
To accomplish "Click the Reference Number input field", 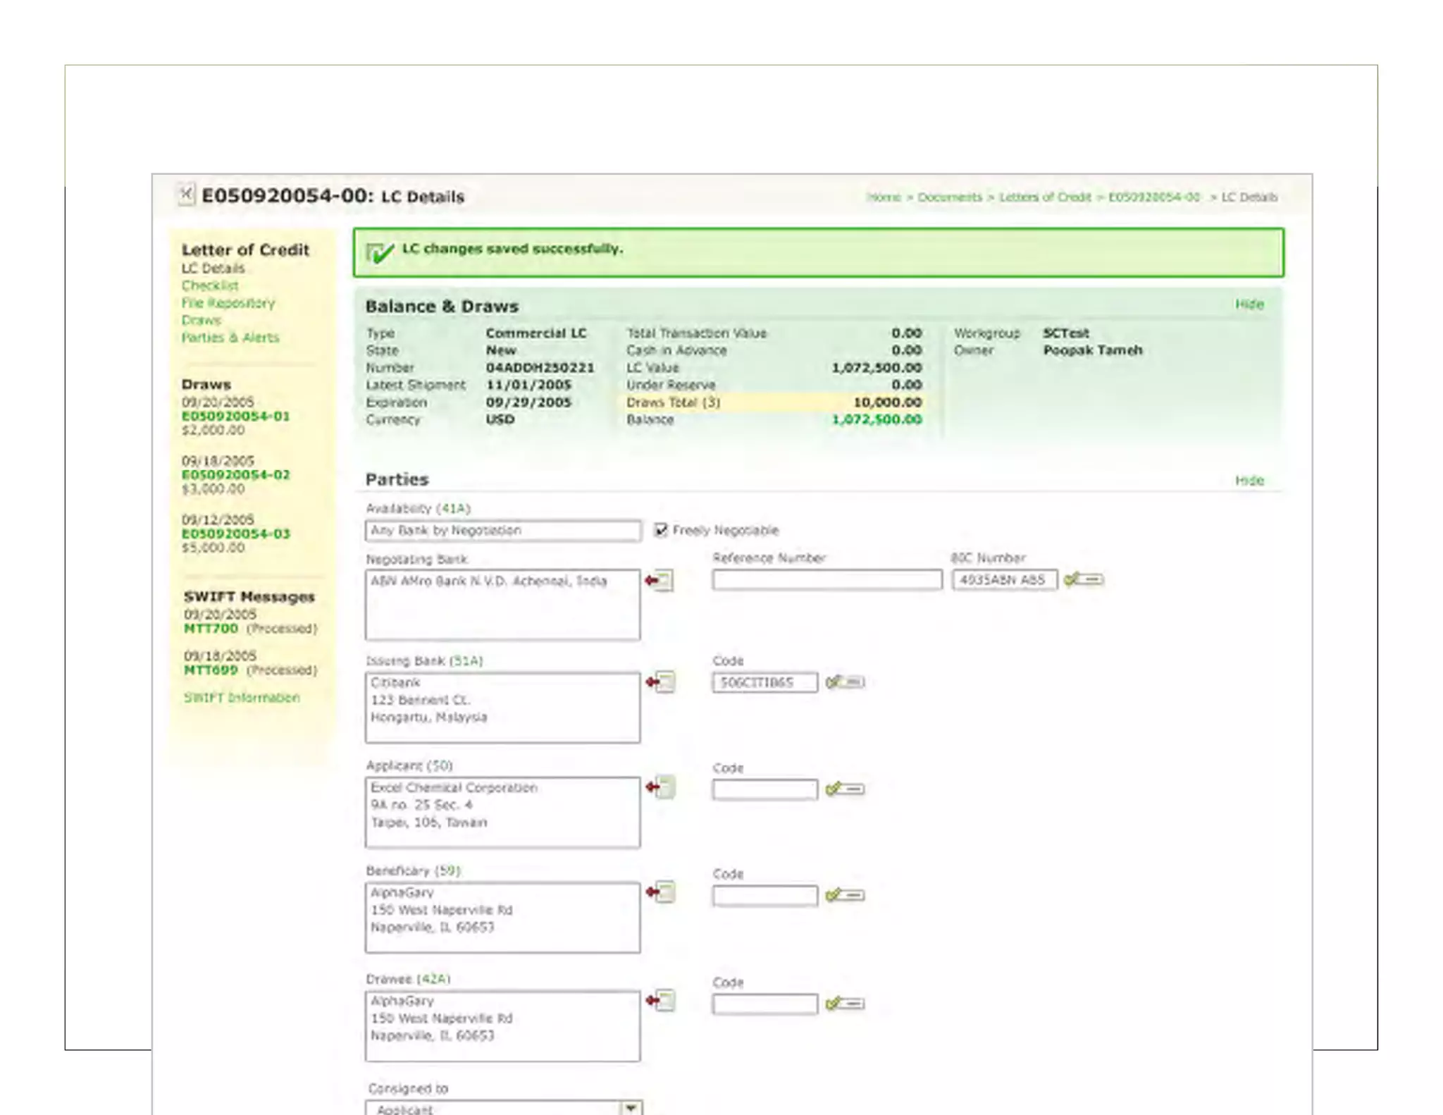I will pyautogui.click(x=826, y=580).
